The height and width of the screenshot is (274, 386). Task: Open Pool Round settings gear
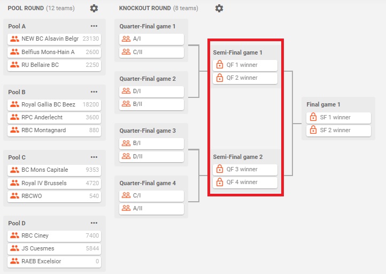pos(94,9)
